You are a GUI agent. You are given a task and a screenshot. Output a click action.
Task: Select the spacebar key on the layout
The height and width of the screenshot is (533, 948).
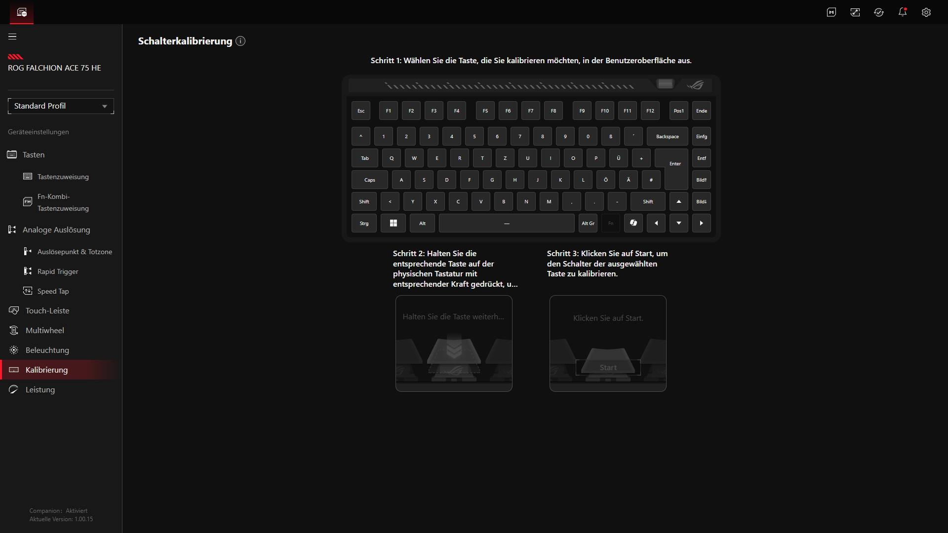tap(507, 223)
